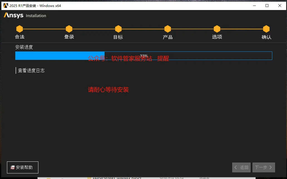Click the 登录 step hexagon
The image size is (287, 179).
coord(69,29)
